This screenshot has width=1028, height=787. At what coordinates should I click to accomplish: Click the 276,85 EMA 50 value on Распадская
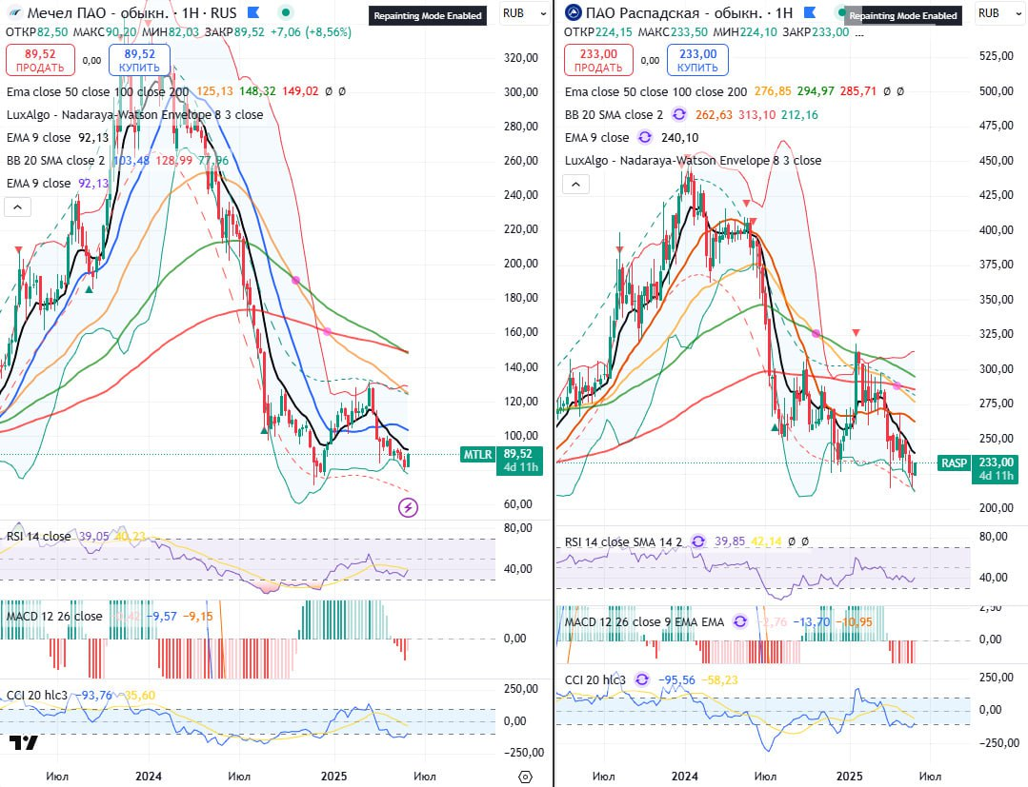[x=773, y=91]
